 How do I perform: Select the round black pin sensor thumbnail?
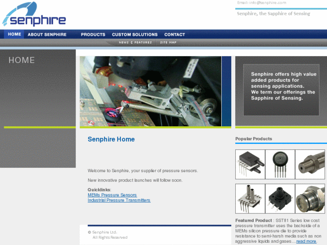click(x=280, y=164)
